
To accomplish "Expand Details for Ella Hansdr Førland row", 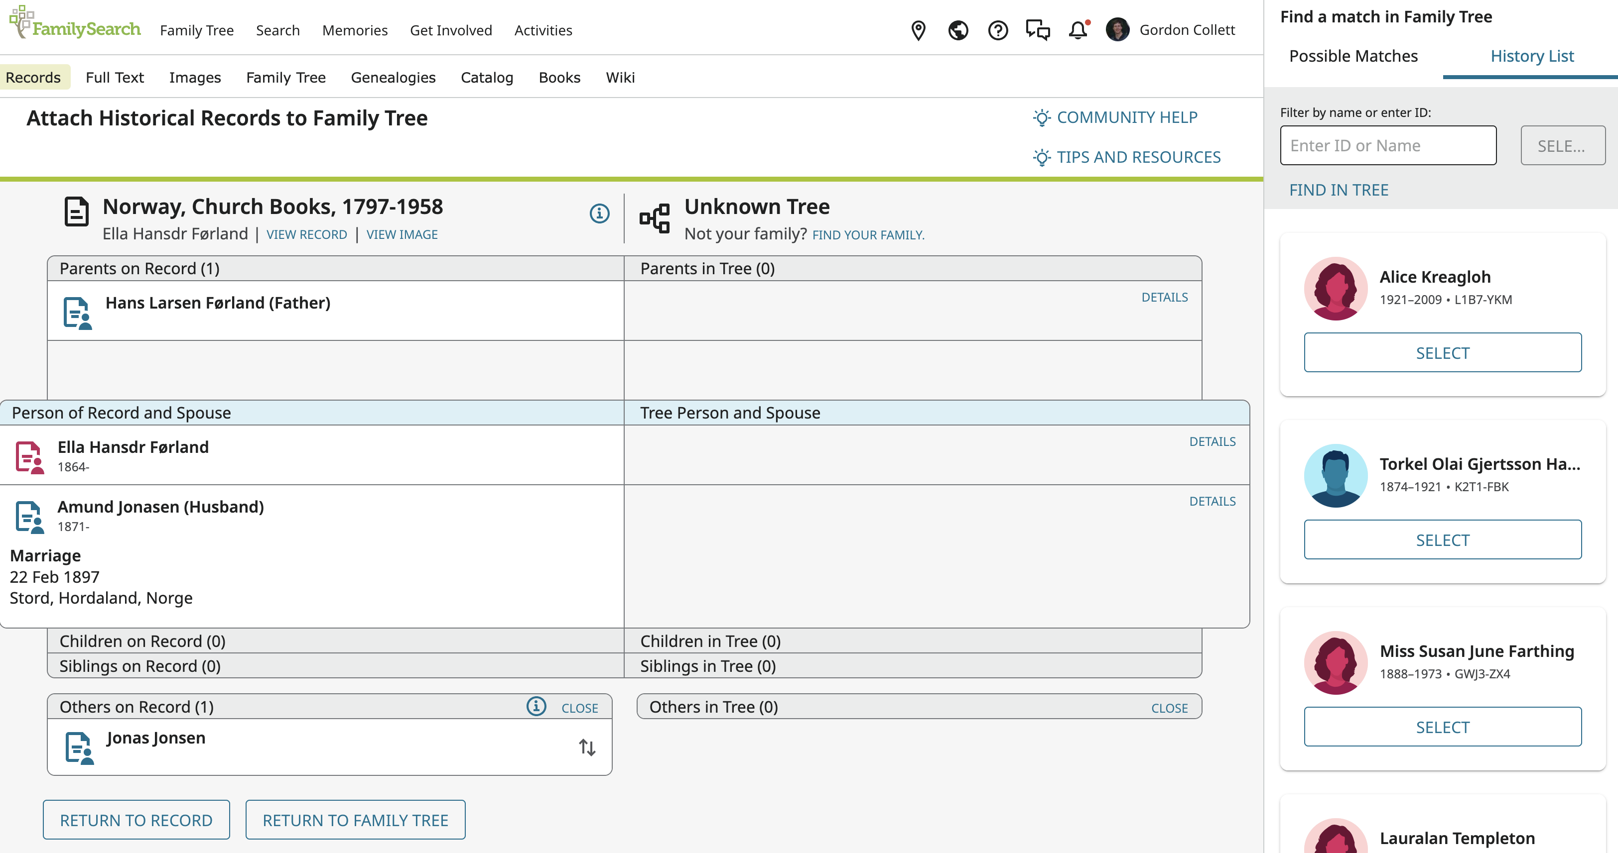I will 1212,442.
